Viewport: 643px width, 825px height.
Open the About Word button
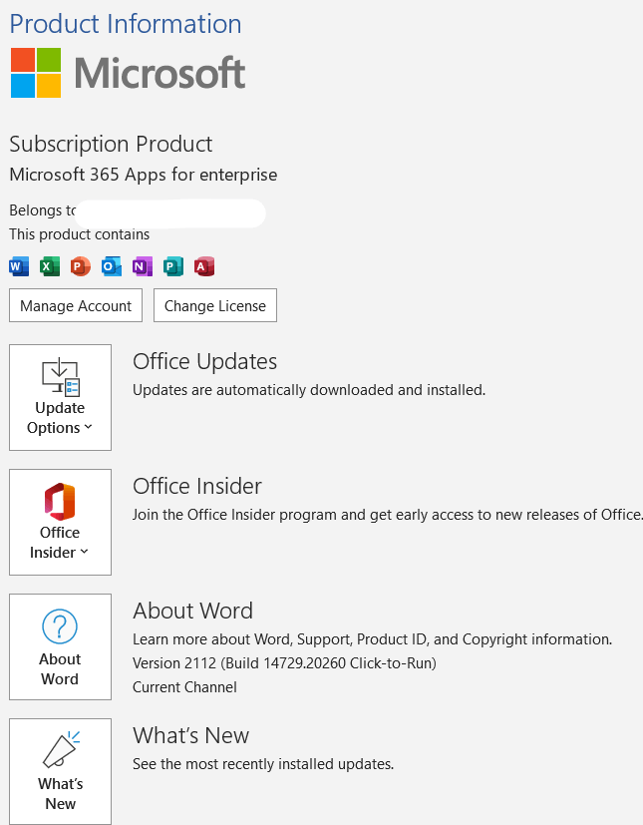click(60, 646)
